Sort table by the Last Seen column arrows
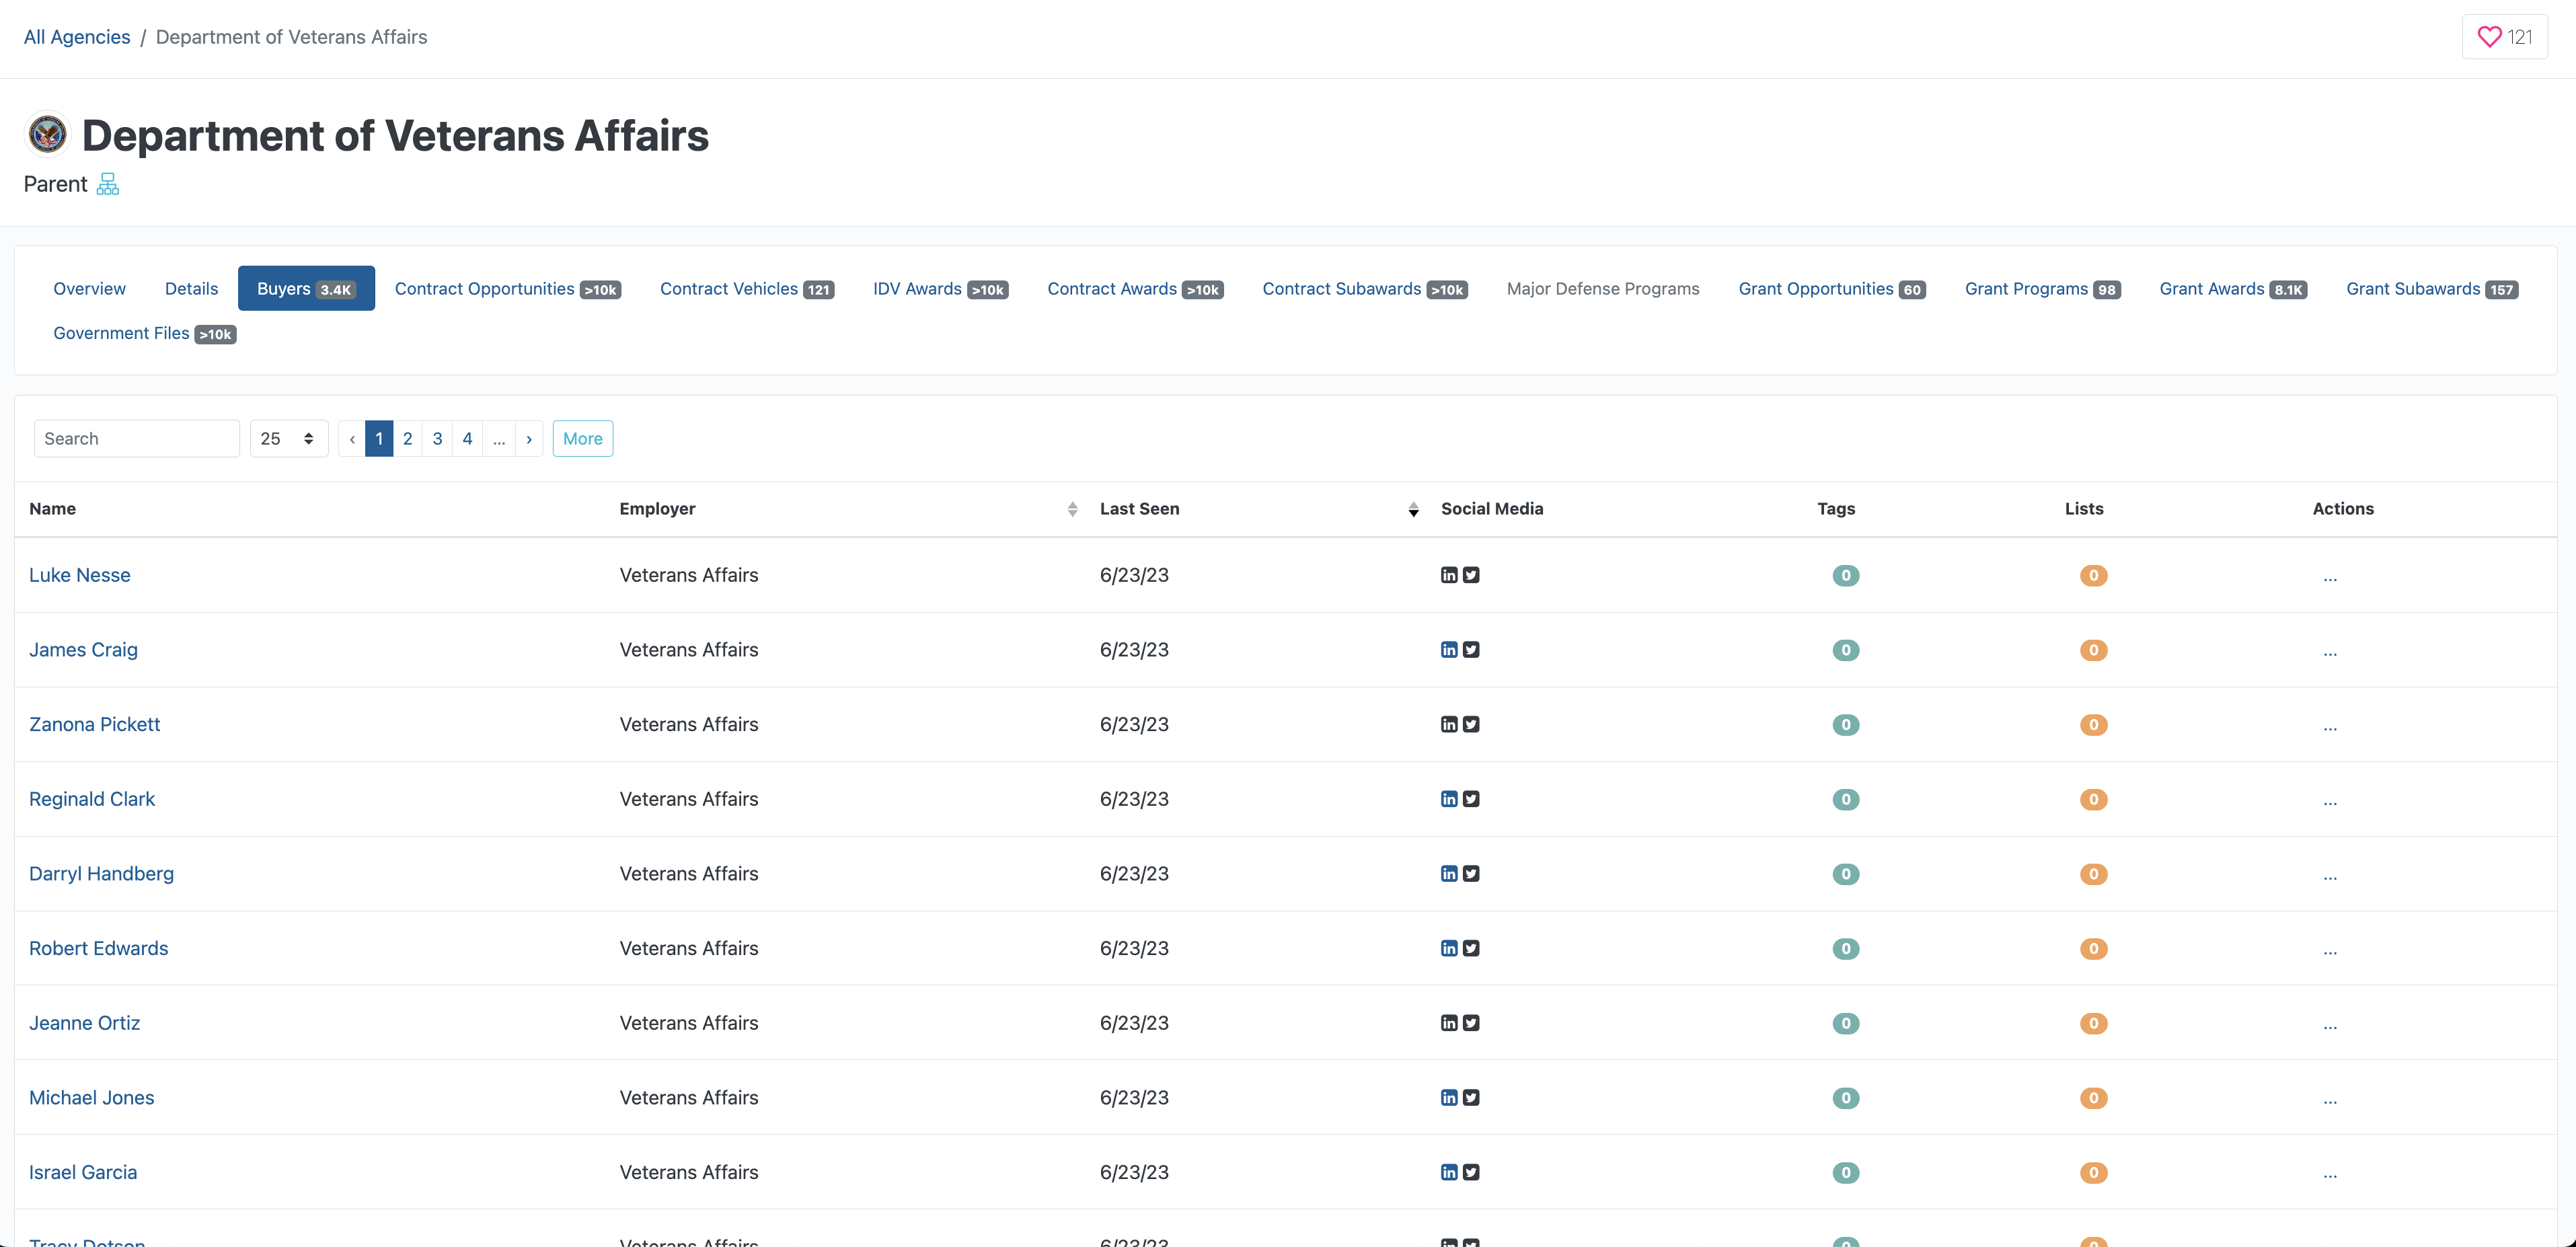Viewport: 2576px width, 1247px height. click(1413, 509)
